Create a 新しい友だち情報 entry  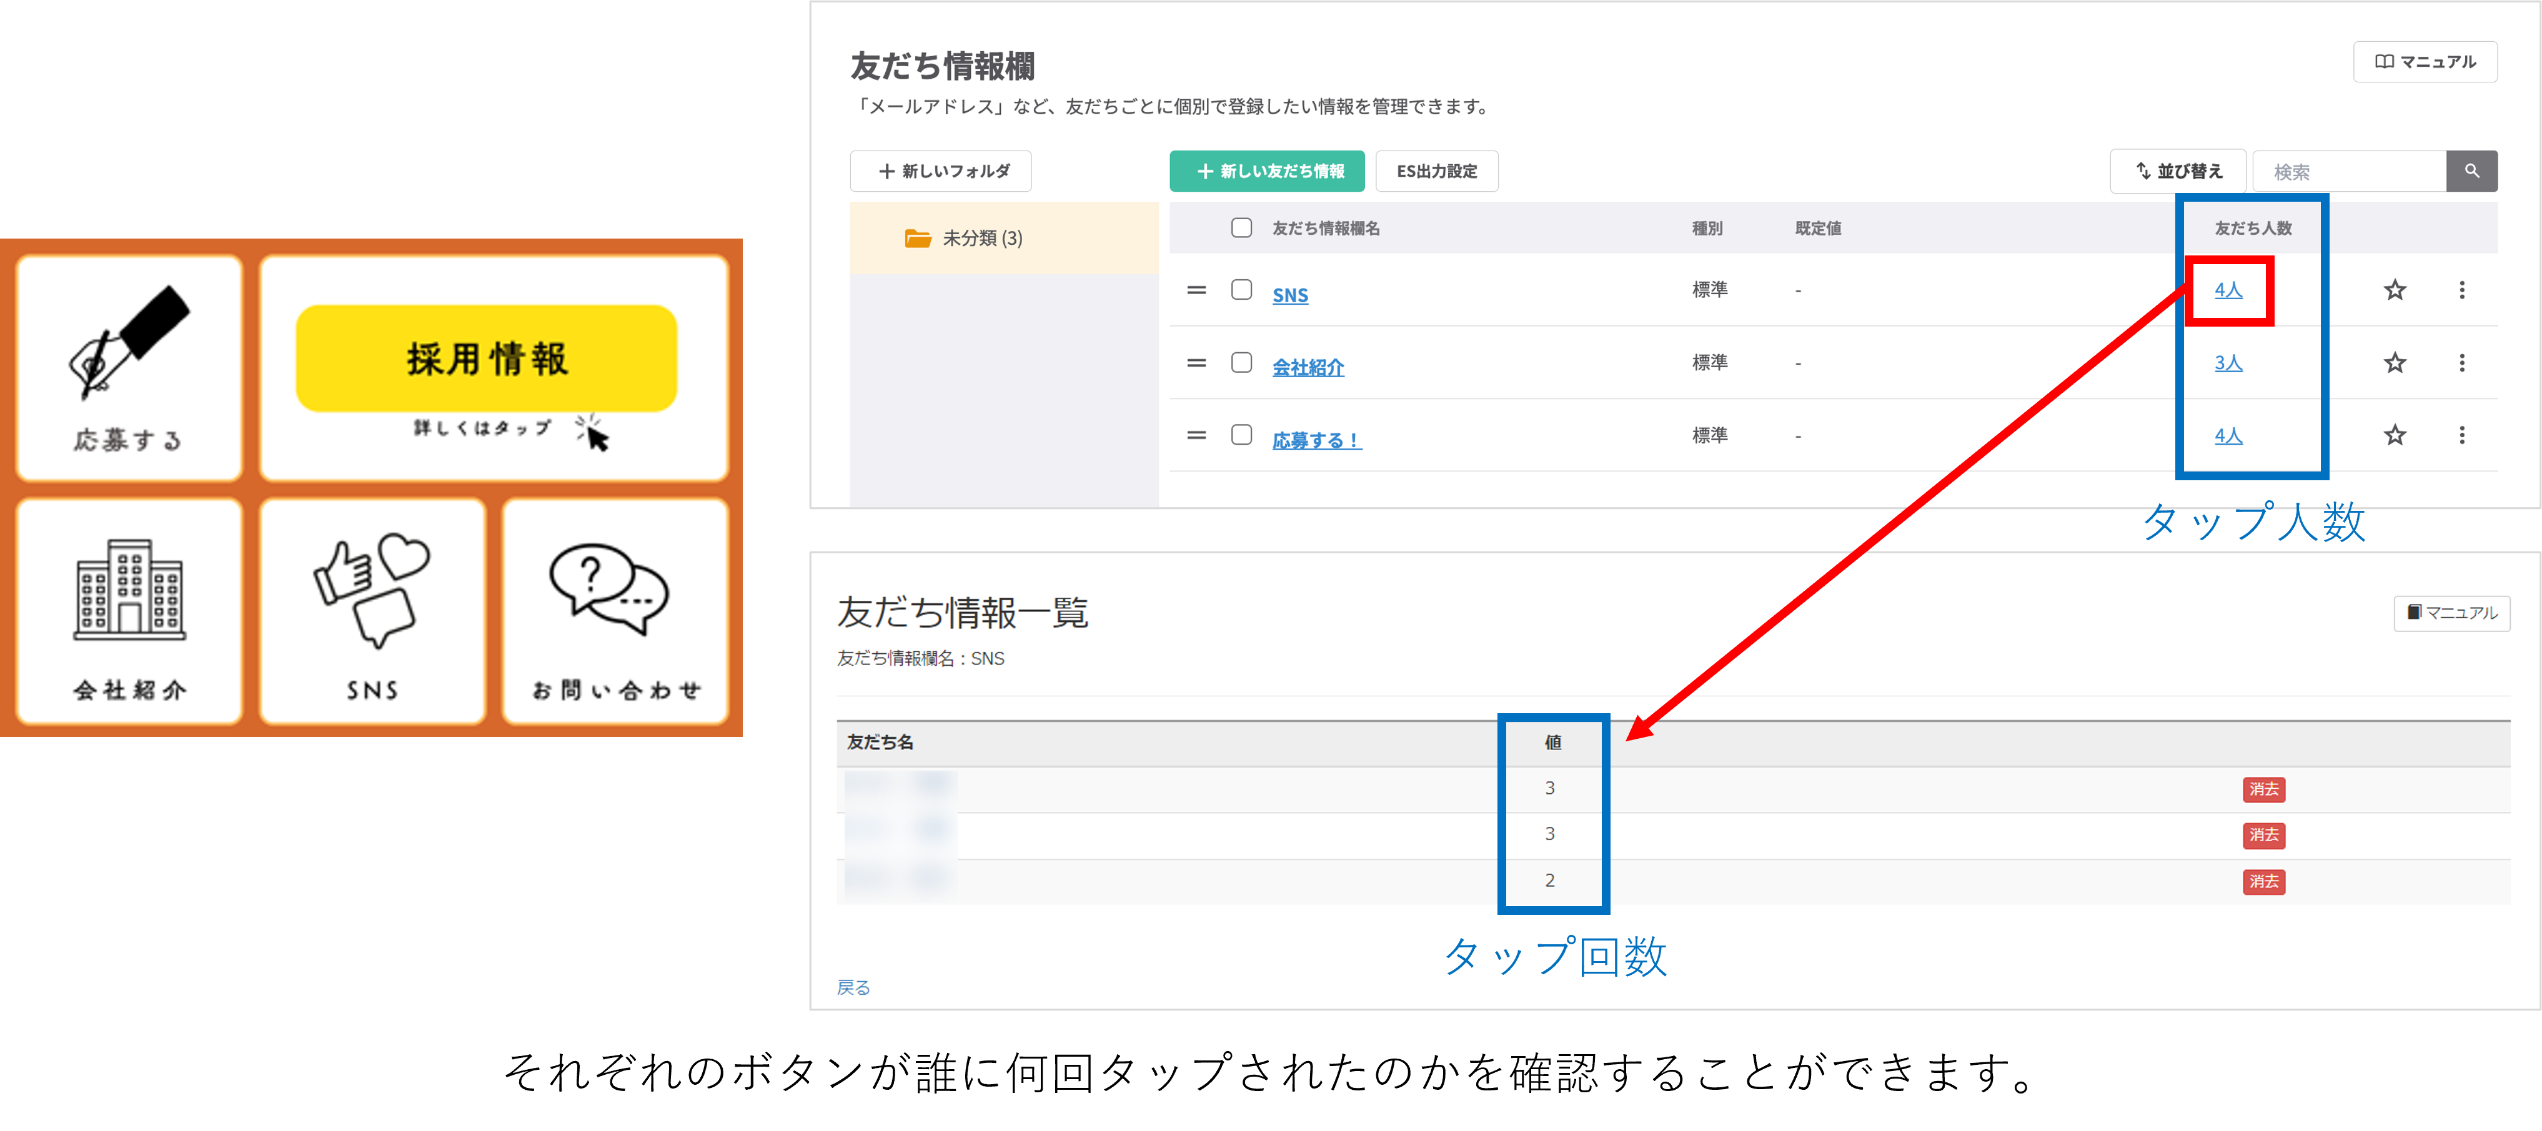point(1266,170)
